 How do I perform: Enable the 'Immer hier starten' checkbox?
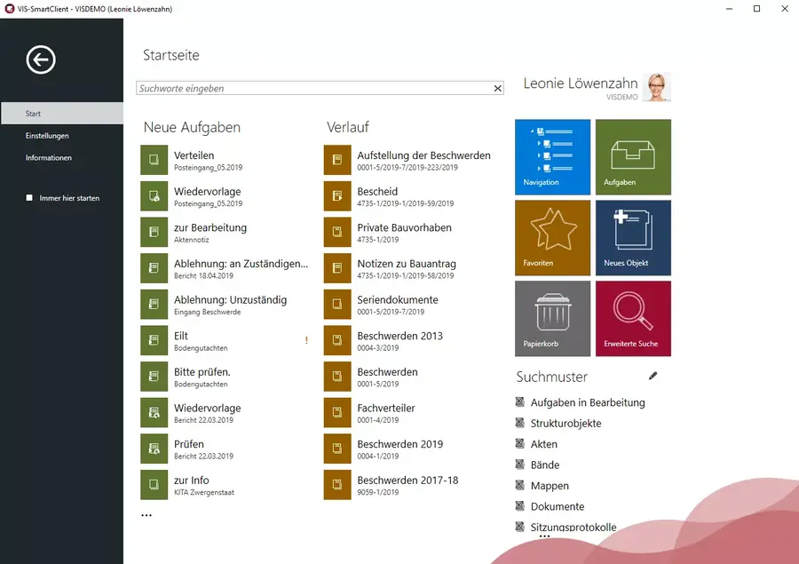[29, 198]
